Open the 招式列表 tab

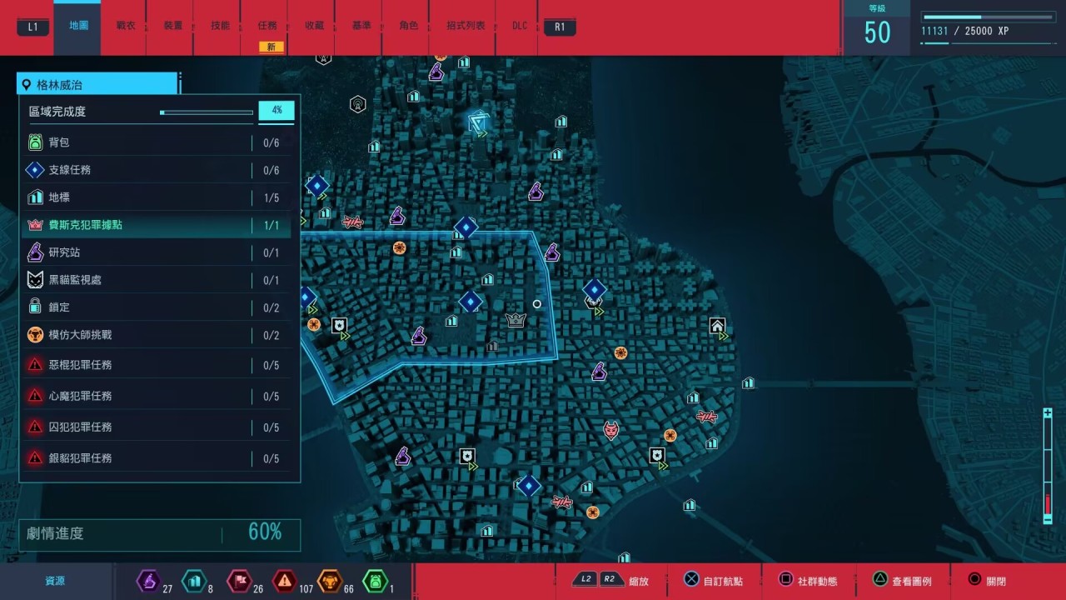(x=466, y=26)
